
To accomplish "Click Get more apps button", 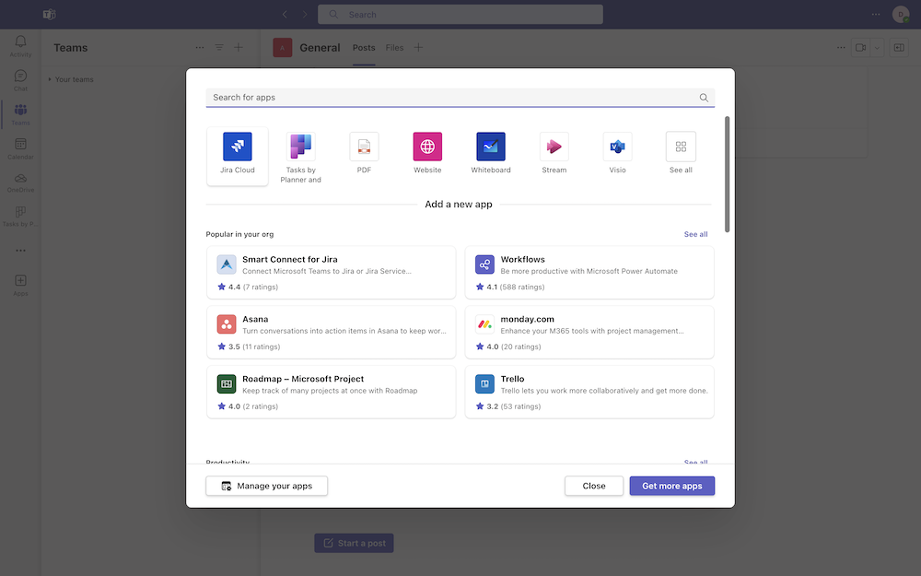I will click(672, 486).
